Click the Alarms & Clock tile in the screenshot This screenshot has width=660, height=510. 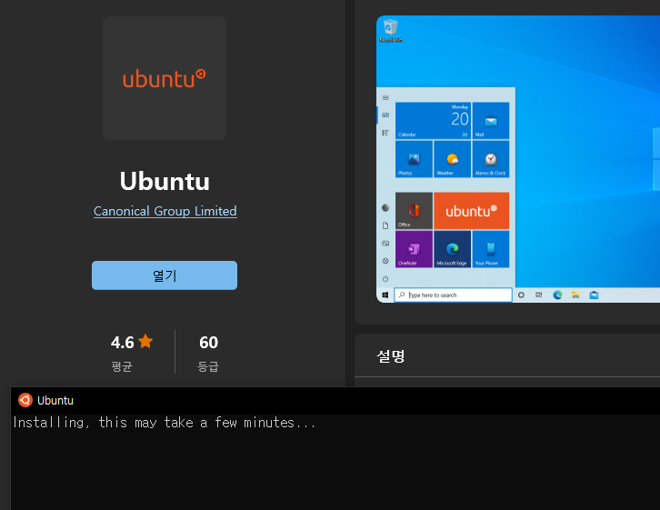(490, 159)
